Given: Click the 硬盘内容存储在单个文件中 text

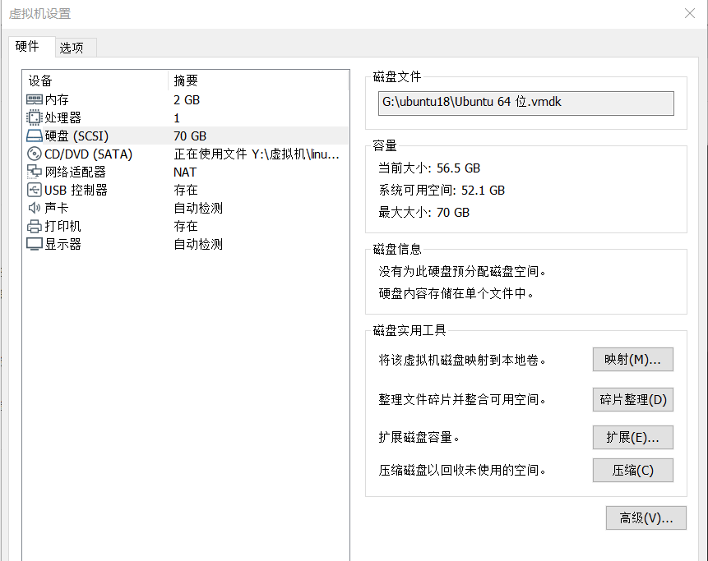Looking at the screenshot, I should click(456, 293).
